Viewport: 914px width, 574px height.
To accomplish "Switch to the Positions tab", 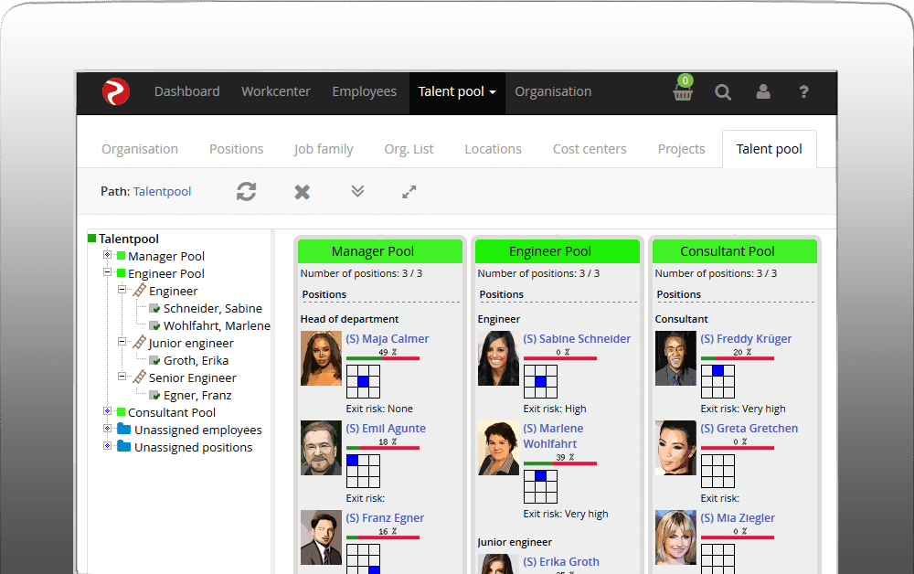I will 236,149.
